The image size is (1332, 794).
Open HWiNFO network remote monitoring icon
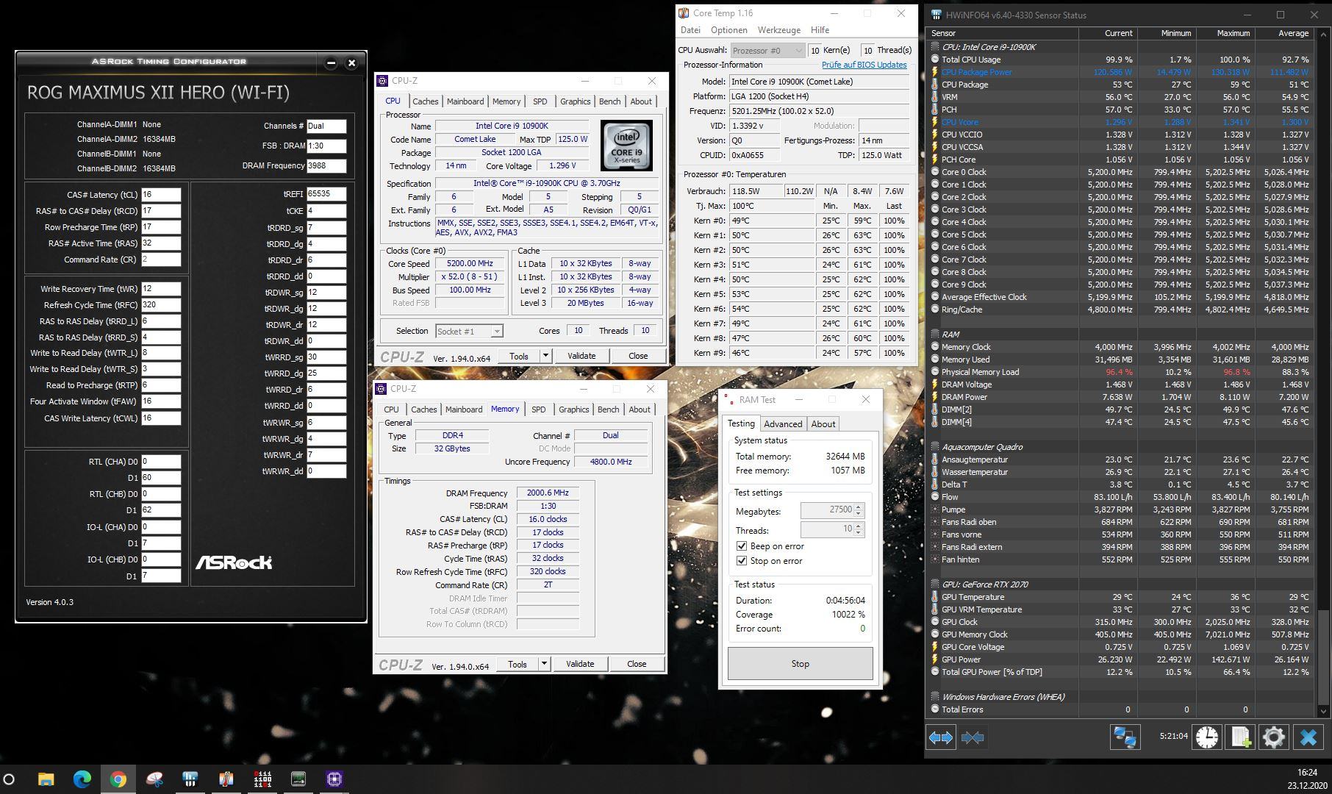click(x=1125, y=737)
